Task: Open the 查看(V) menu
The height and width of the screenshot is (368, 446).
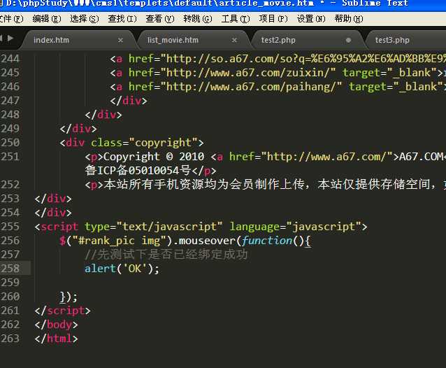Action: [160, 19]
